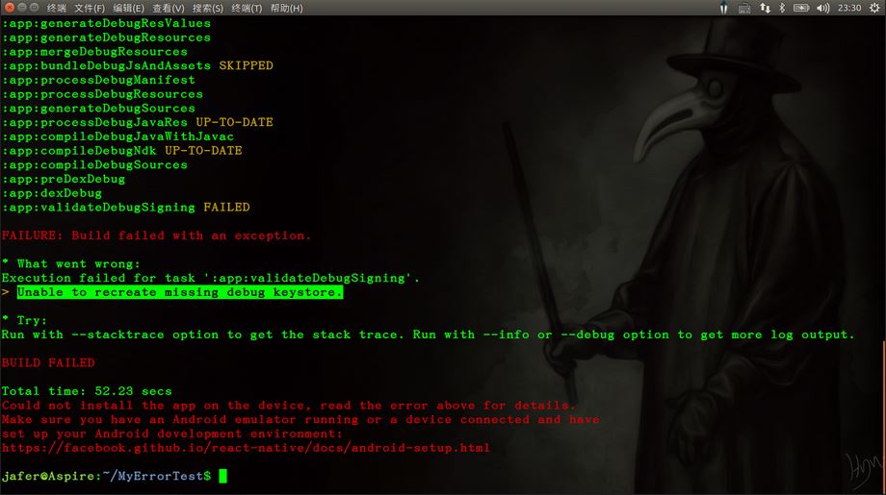Image resolution: width=886 pixels, height=495 pixels.
Task: Click the ':app:mergeDebugResources' line
Action: [94, 52]
